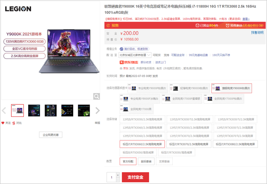This screenshot has height=184, width=267.
Task: Click 99元免基础运费 link
Action: tap(198, 55)
